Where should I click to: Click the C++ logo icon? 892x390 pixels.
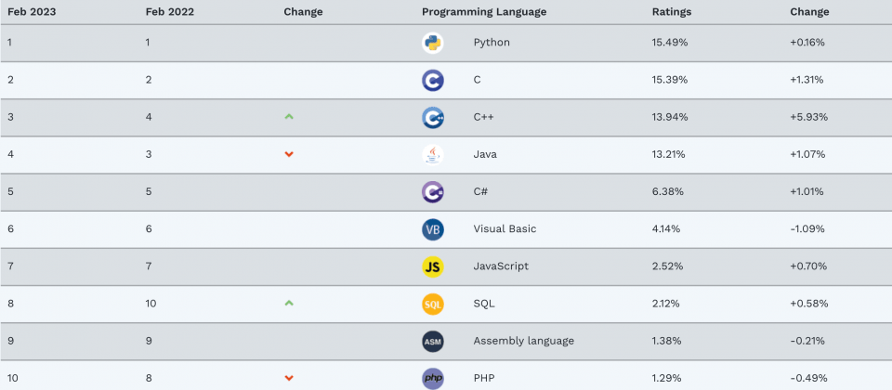coord(432,118)
